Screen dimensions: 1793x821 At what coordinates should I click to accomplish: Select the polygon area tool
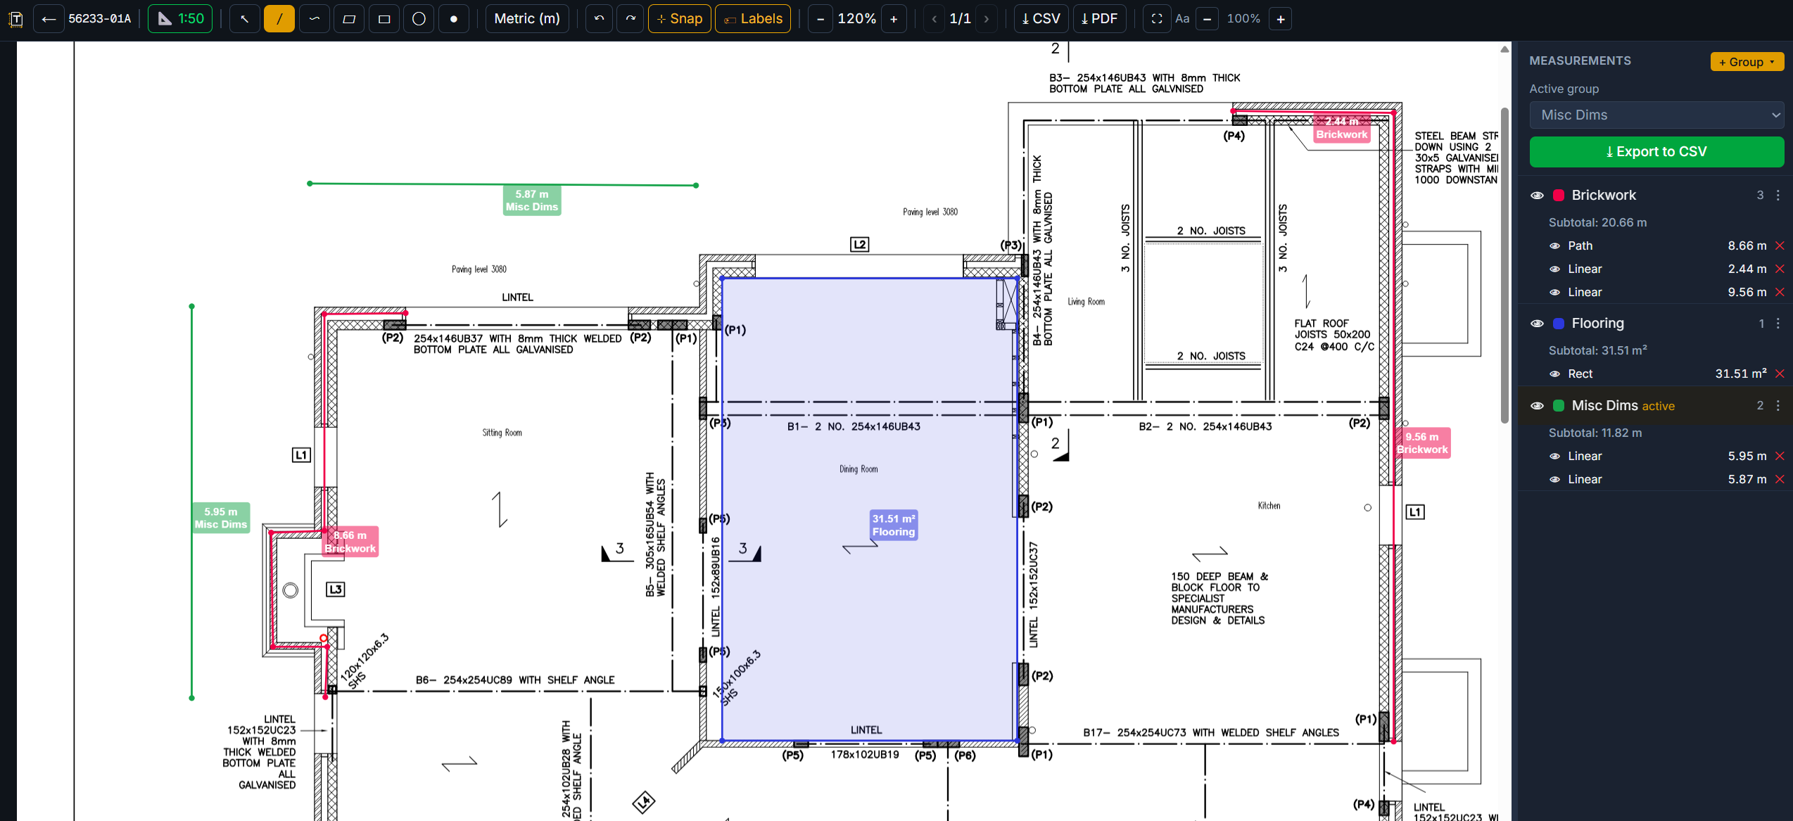pyautogui.click(x=349, y=19)
